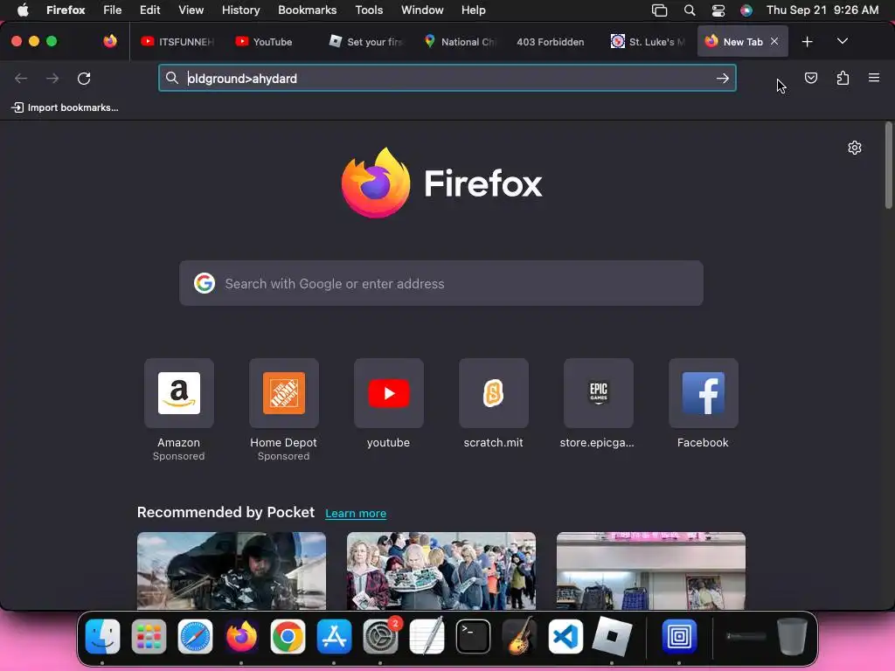Screen dimensions: 895x671
Task: Open Finder from the Dock
Action: point(103,636)
